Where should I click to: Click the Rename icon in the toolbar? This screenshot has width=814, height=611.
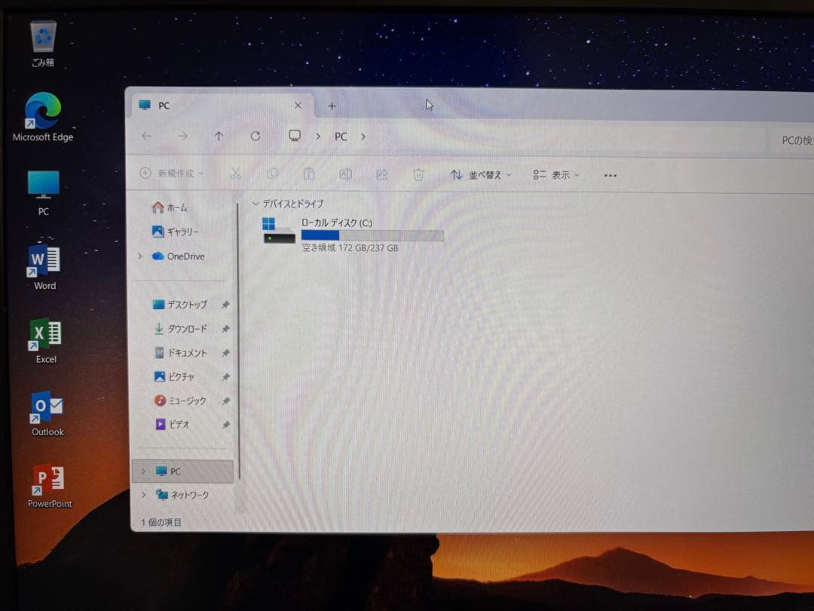[346, 174]
